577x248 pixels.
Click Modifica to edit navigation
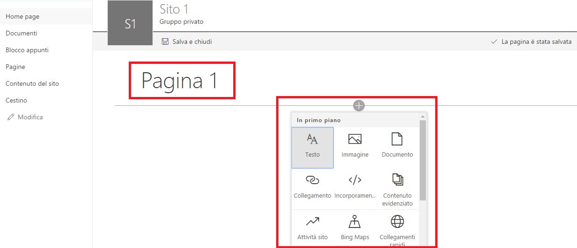point(25,117)
